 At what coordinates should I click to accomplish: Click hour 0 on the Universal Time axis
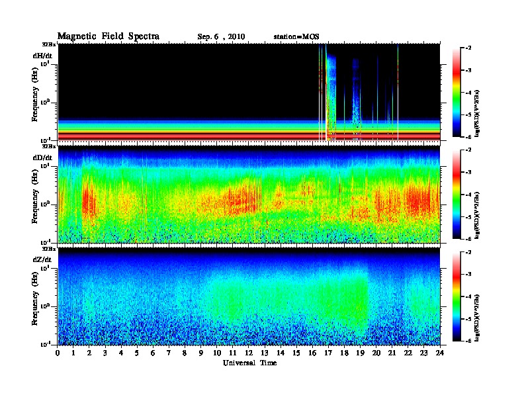pos(58,353)
